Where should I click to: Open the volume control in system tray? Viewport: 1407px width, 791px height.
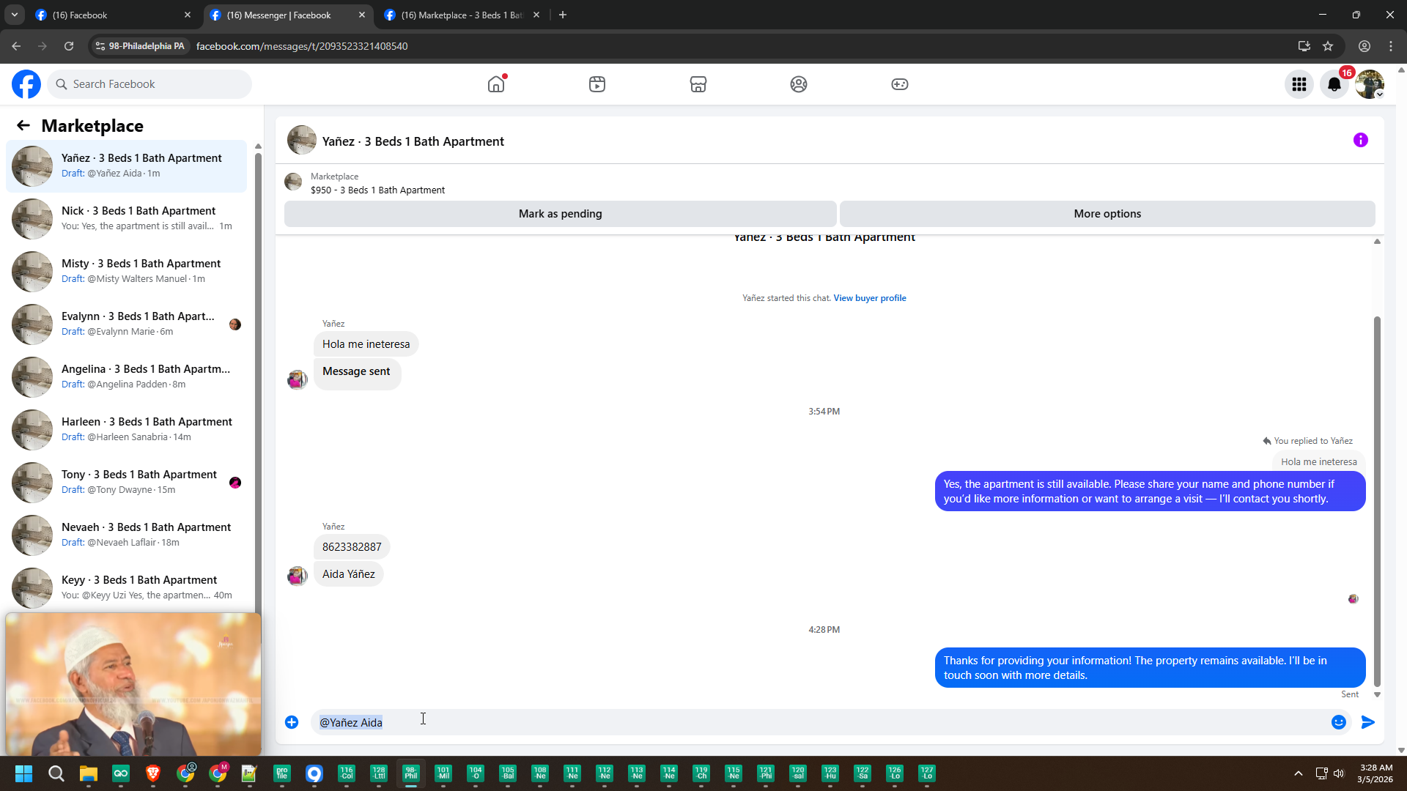pyautogui.click(x=1339, y=773)
